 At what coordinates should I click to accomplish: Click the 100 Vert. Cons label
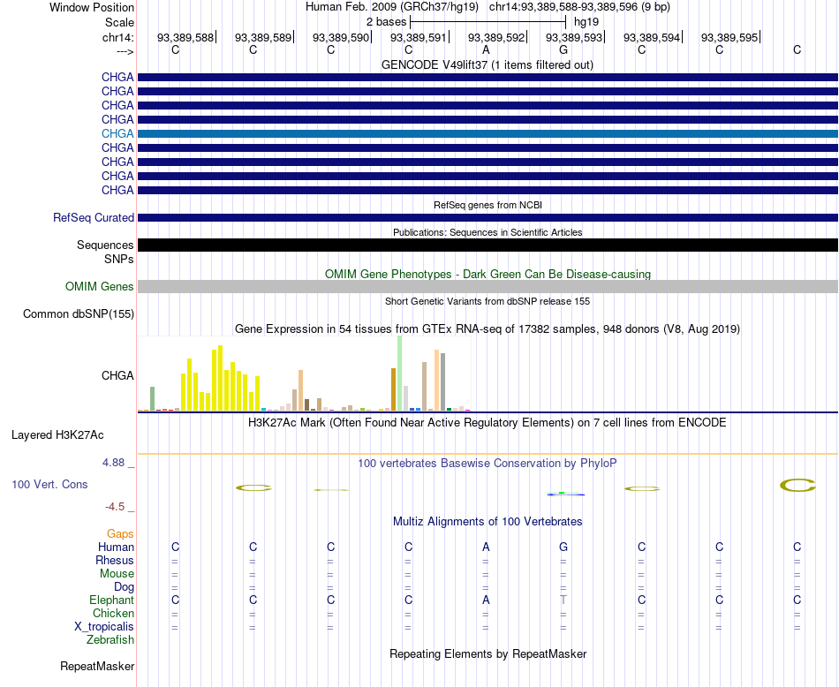49,484
